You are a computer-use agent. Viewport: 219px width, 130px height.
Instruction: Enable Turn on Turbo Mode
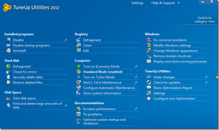coord(99,77)
